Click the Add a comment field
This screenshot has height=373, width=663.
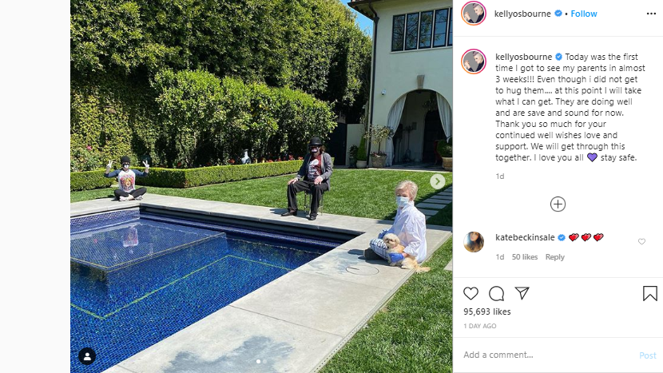(547, 355)
